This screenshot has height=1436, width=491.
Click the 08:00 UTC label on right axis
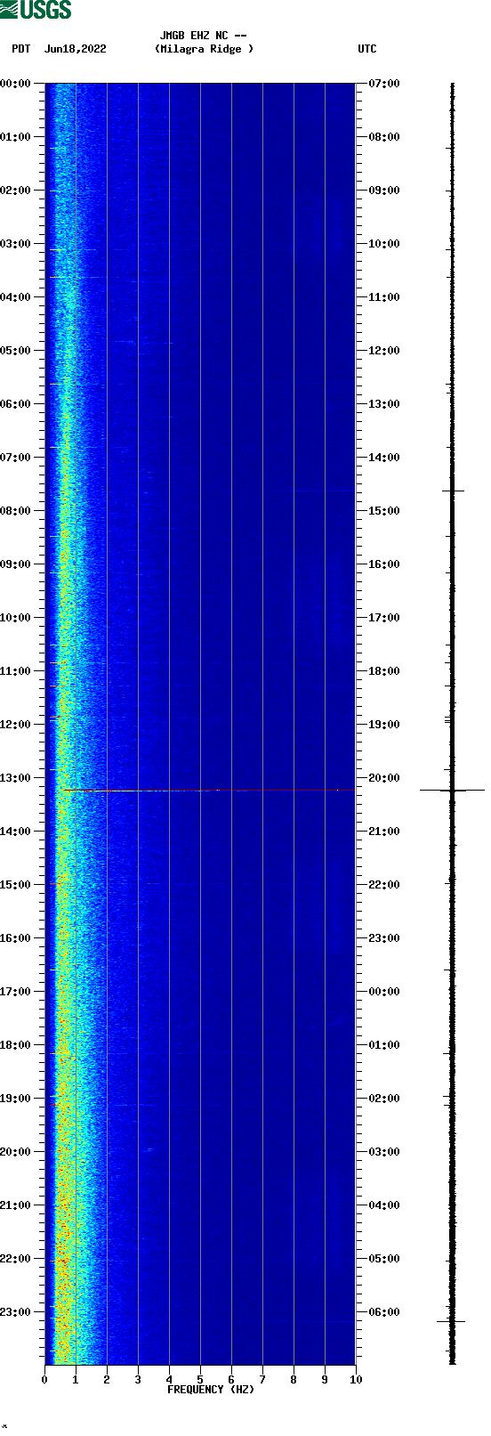tap(384, 137)
